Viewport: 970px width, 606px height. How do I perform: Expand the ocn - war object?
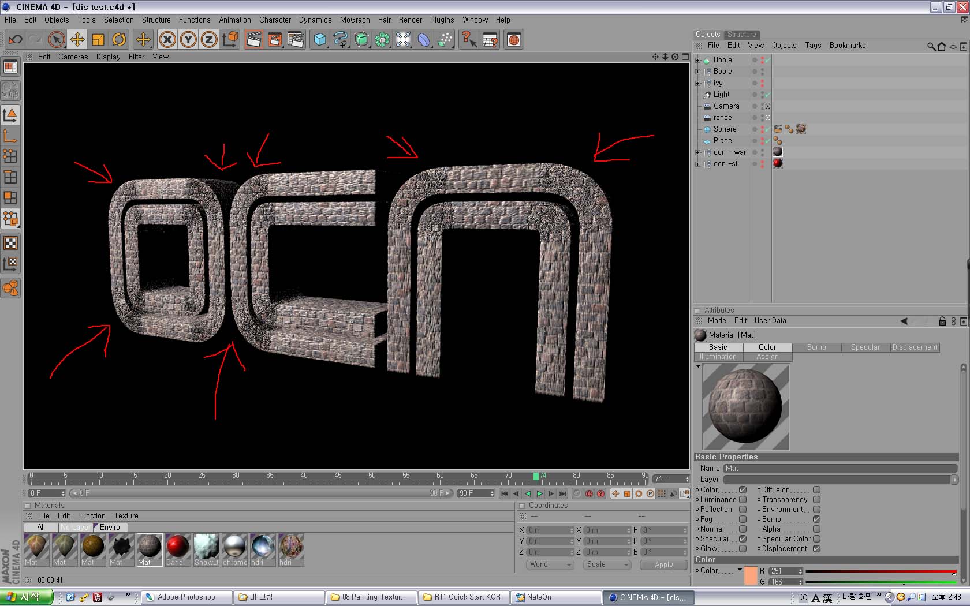pos(697,152)
